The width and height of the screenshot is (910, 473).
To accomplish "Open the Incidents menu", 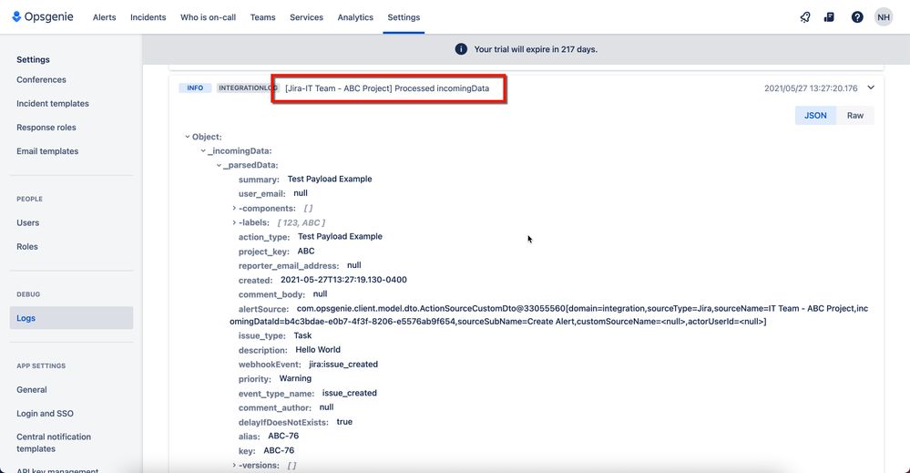I will (148, 17).
